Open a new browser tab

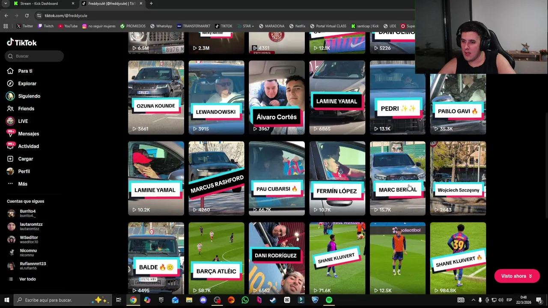pyautogui.click(x=151, y=3)
